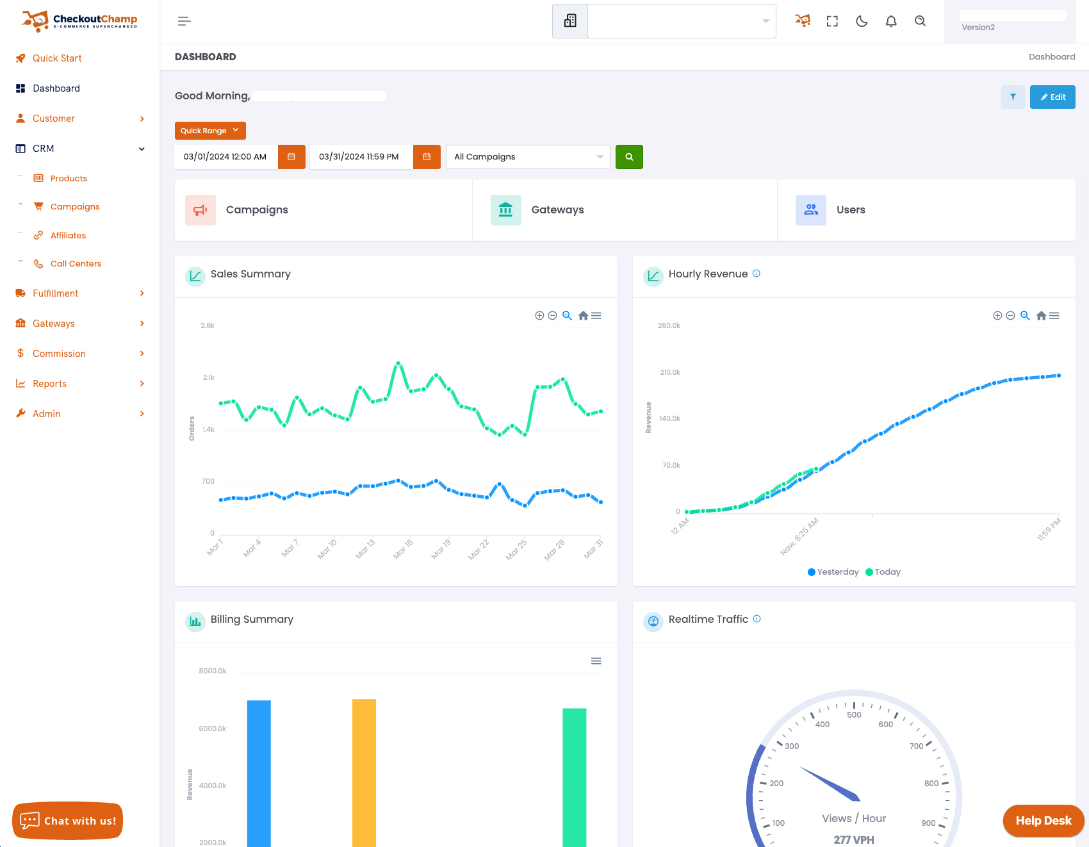Zoom in on the Hourly Revenue chart
The width and height of the screenshot is (1089, 847).
click(x=997, y=316)
